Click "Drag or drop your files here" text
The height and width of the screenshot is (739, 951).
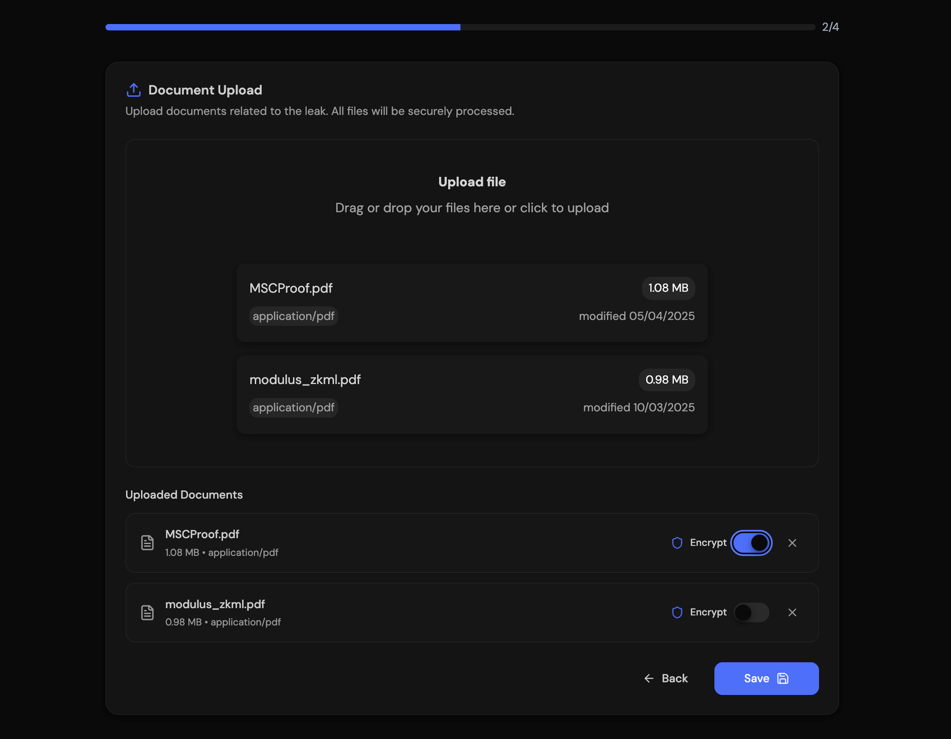pyautogui.click(x=472, y=208)
